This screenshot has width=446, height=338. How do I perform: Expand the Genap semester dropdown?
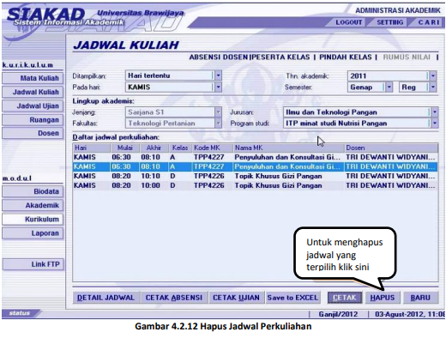point(389,87)
